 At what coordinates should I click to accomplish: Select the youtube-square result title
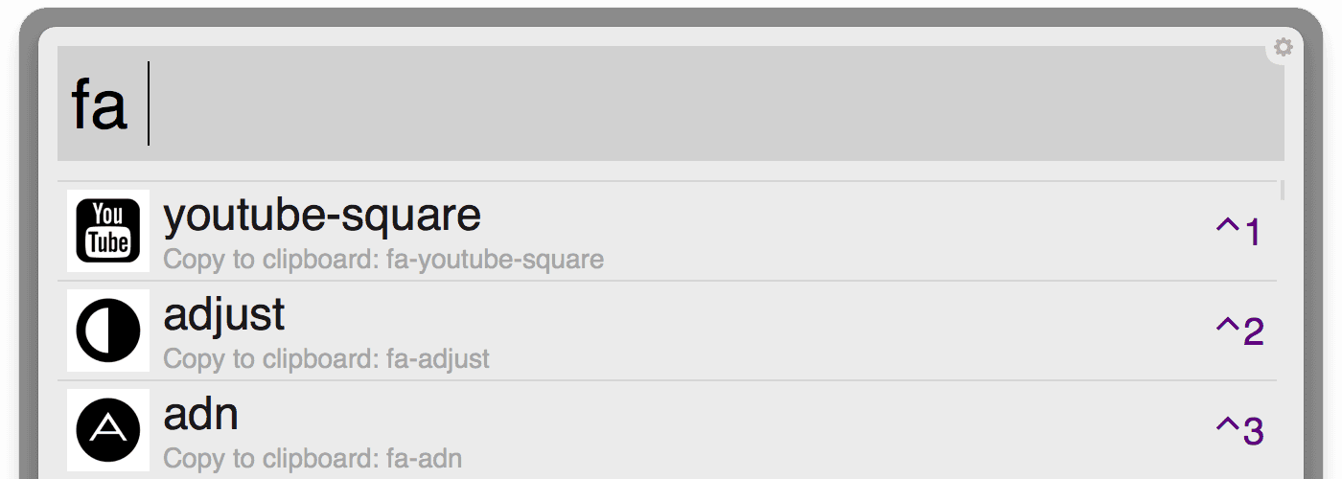322,216
